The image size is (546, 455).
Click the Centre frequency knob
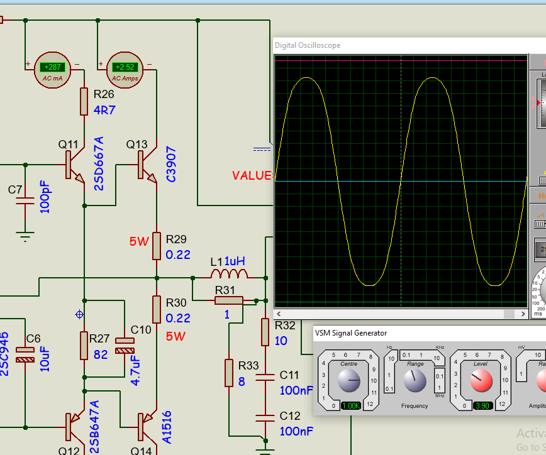[x=349, y=380]
